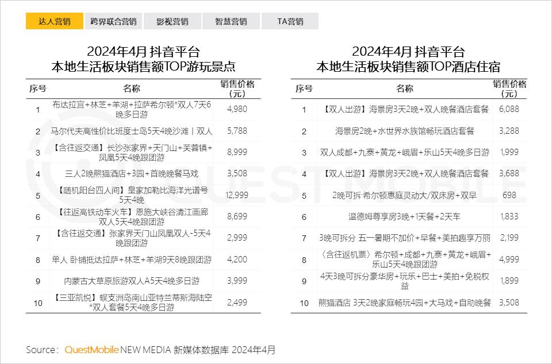Click 单人 卧铺抵达拉萨 row name

tap(132, 260)
